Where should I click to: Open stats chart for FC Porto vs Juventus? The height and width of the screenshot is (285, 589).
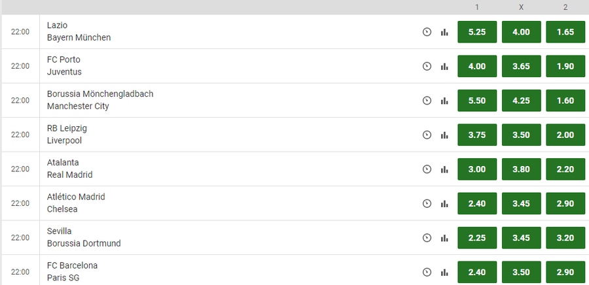pyautogui.click(x=444, y=67)
